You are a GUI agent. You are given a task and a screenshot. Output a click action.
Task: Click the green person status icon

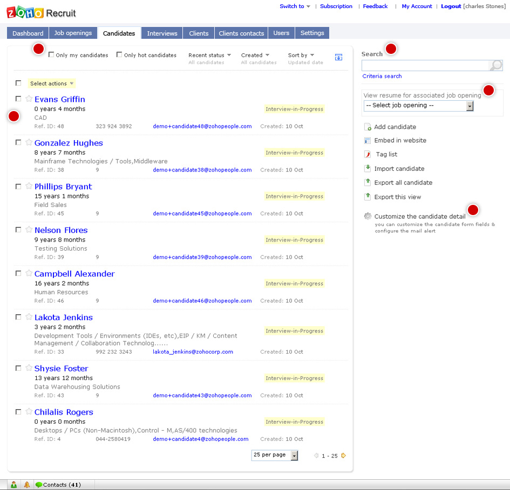click(x=13, y=485)
